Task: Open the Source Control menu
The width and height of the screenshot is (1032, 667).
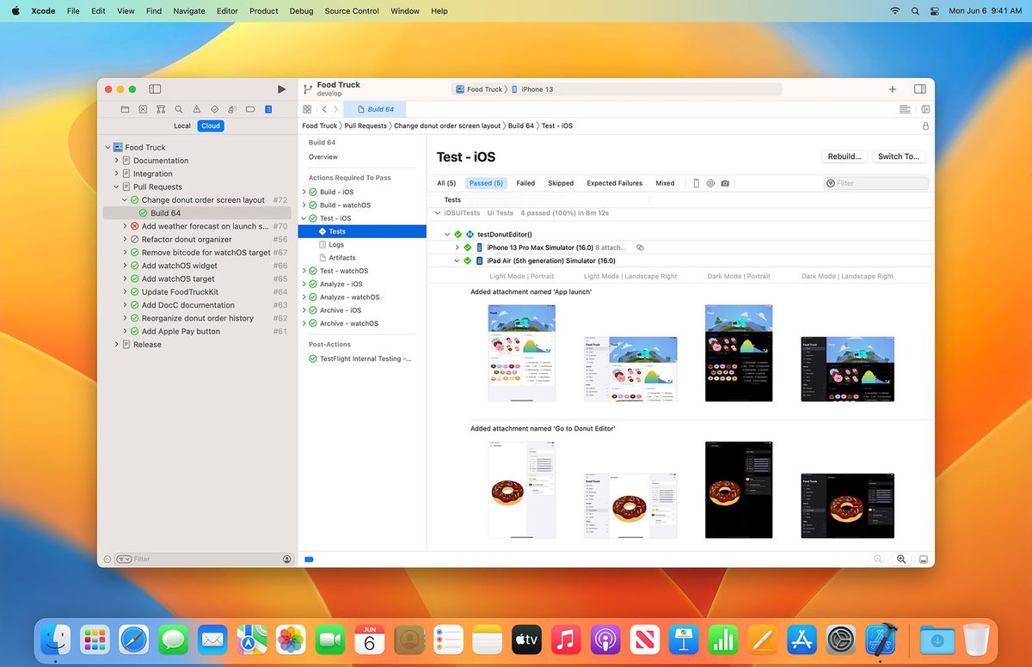Action: tap(352, 11)
